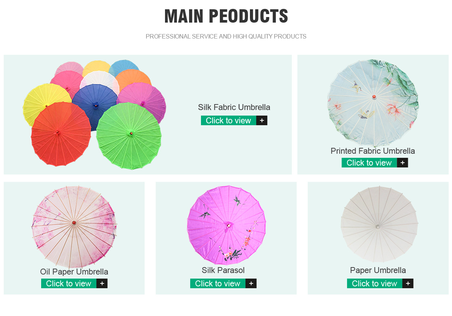Click the light blue floral printed umbrella image
452x316 pixels.
[373, 103]
